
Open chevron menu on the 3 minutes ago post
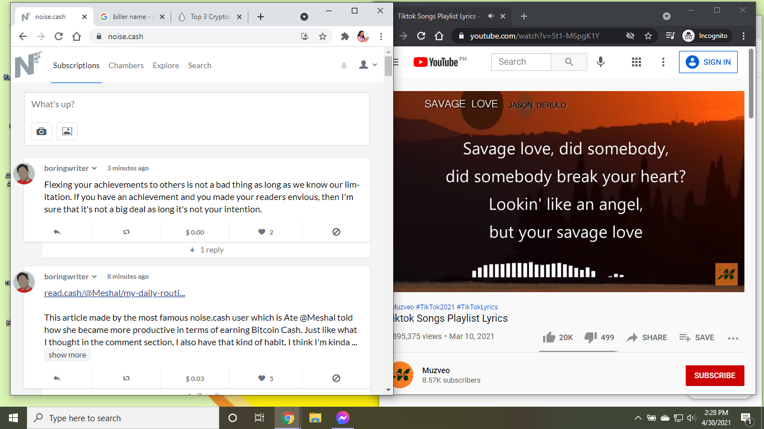coord(94,168)
